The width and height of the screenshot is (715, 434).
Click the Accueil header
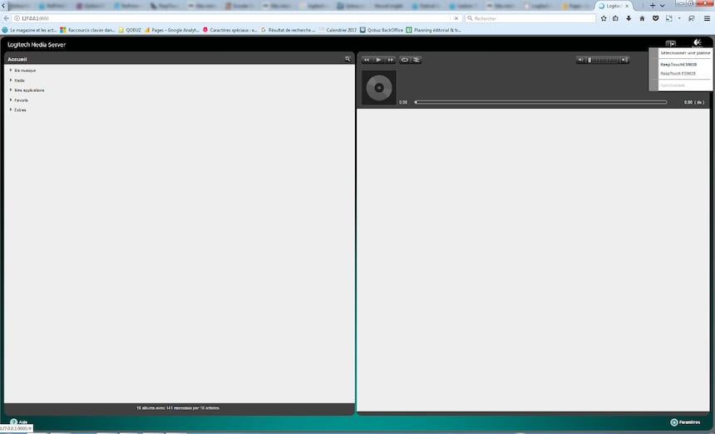pos(17,59)
